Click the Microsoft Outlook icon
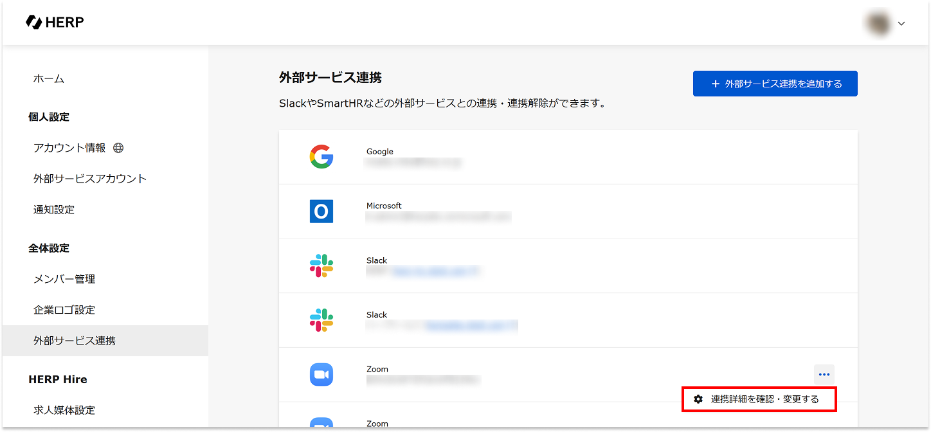 coord(321,211)
